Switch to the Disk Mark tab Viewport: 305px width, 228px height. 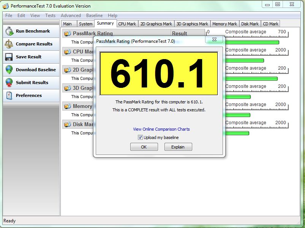250,24
